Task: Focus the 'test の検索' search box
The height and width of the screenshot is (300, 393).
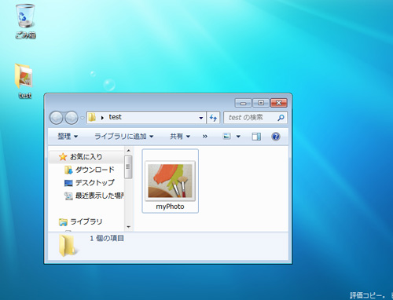Action: point(255,118)
